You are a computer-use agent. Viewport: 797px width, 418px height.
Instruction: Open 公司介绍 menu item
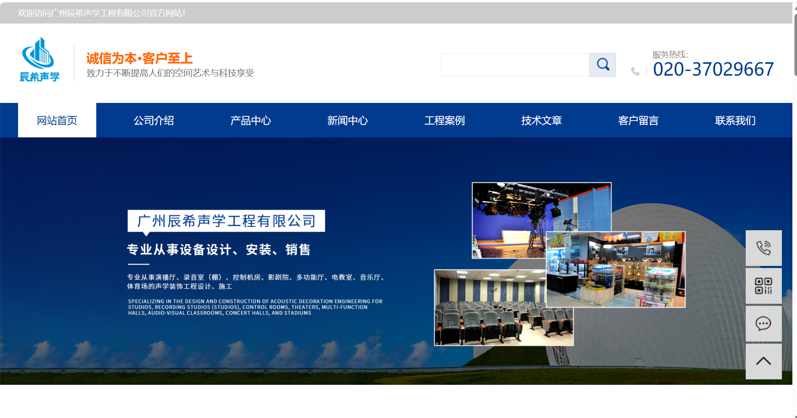pyautogui.click(x=154, y=121)
